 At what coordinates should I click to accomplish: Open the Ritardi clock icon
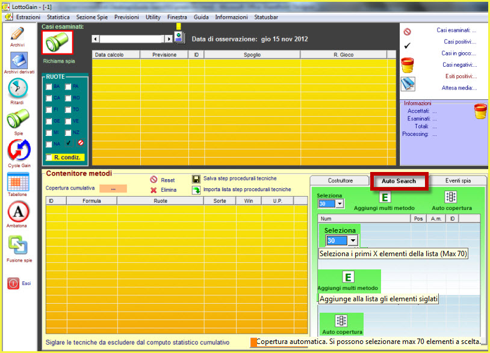(x=18, y=88)
